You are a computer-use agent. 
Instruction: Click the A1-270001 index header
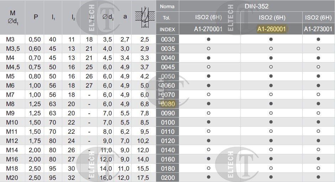point(208,29)
